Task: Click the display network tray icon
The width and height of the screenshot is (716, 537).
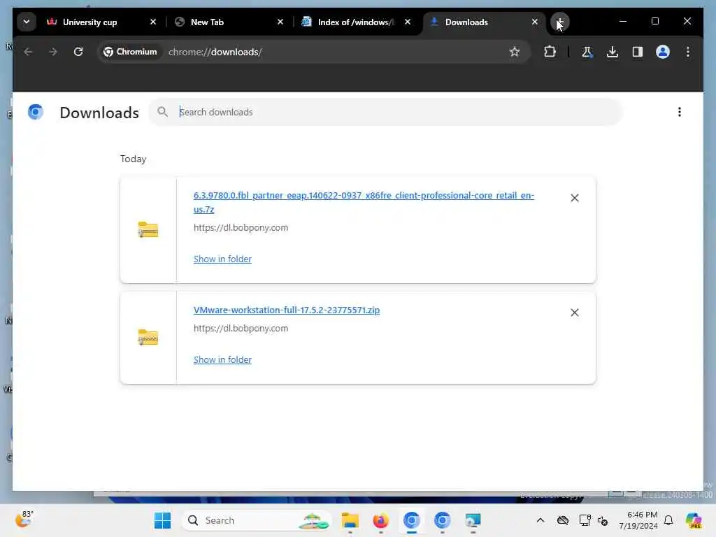Action: pyautogui.click(x=584, y=520)
